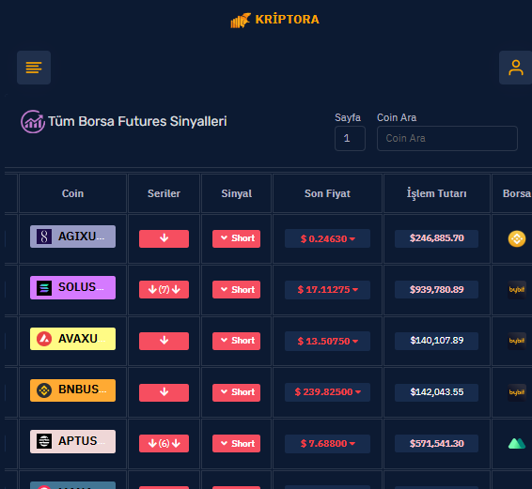532x489 pixels.
Task: Click the futures signals chart icon
Action: [33, 121]
